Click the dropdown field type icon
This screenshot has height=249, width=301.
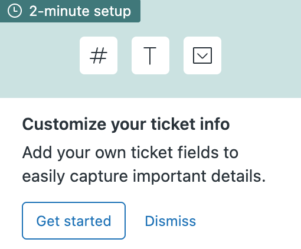click(202, 55)
